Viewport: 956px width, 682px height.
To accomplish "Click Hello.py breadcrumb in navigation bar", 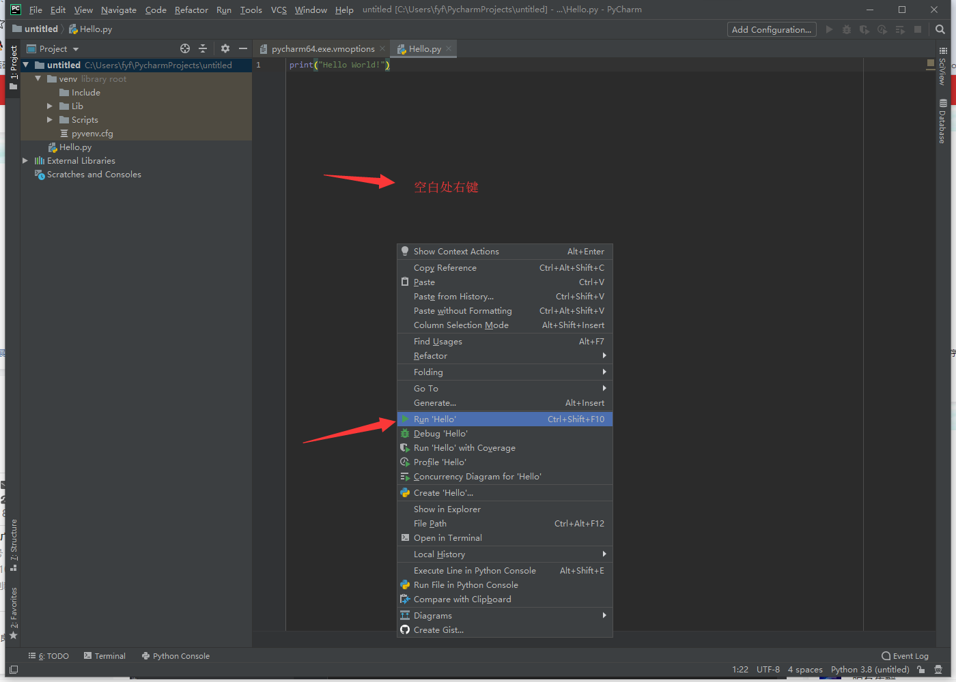I will pos(90,29).
